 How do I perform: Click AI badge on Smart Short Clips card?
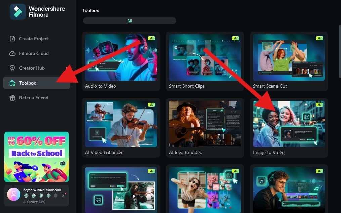tap(235, 38)
